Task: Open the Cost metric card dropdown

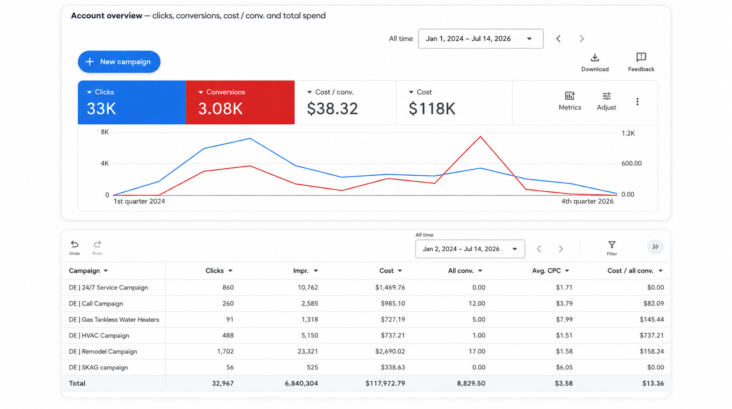Action: click(411, 92)
